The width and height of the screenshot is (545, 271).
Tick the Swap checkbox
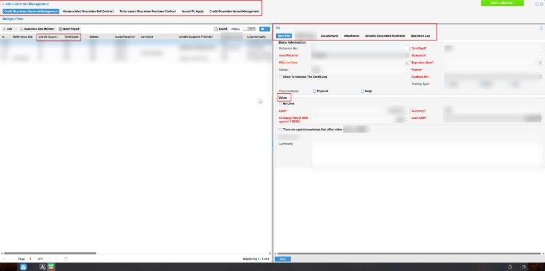pos(362,91)
